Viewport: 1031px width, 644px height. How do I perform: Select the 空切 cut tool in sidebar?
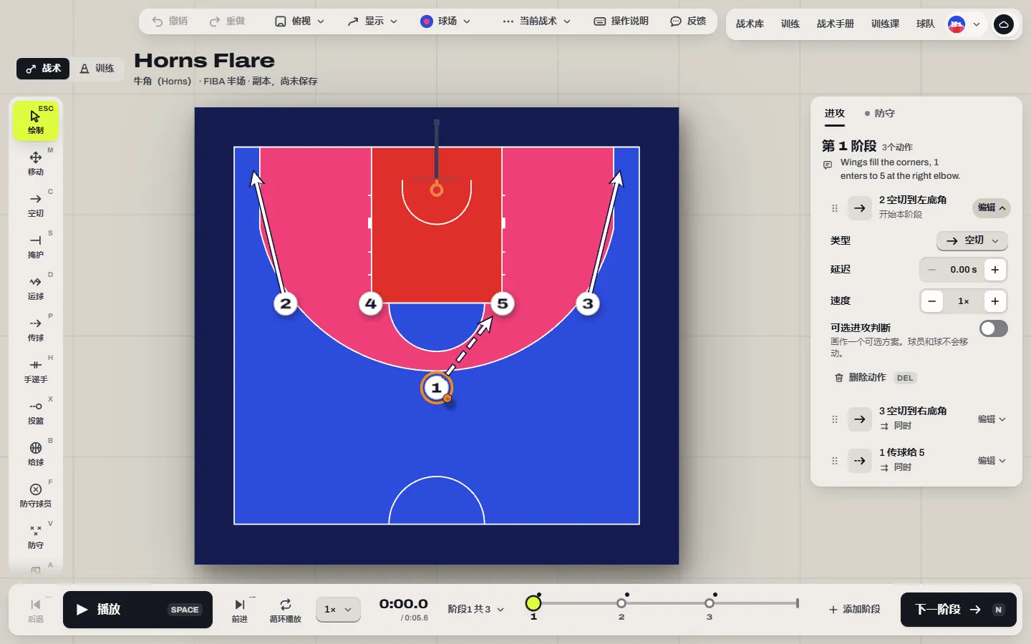(x=36, y=204)
